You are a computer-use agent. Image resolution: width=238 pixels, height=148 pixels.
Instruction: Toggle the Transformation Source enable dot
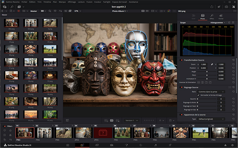[x=182, y=60]
